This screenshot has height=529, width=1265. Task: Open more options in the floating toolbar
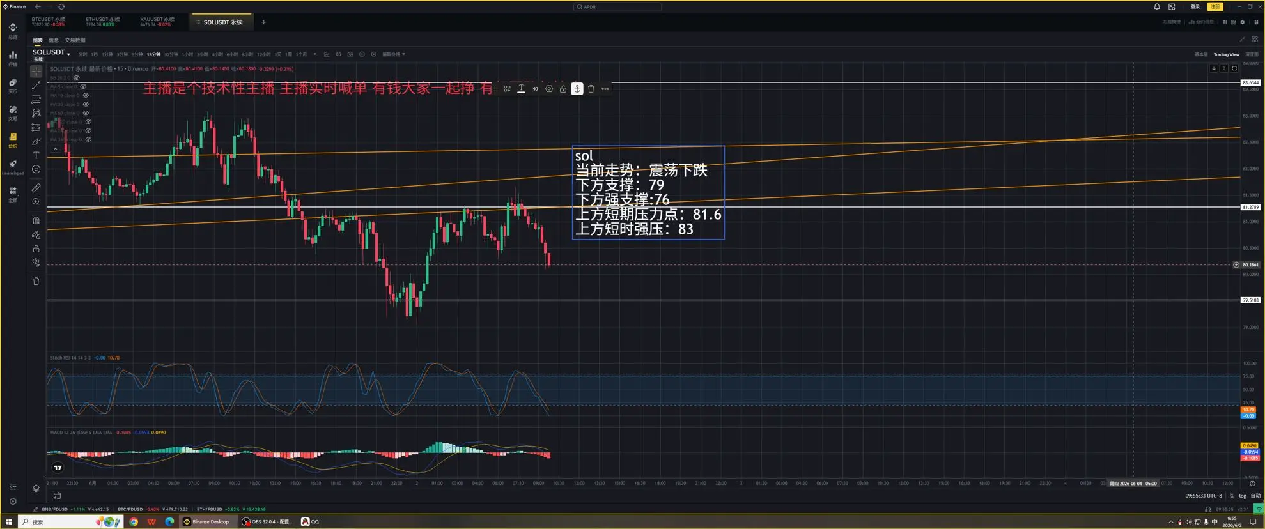605,89
